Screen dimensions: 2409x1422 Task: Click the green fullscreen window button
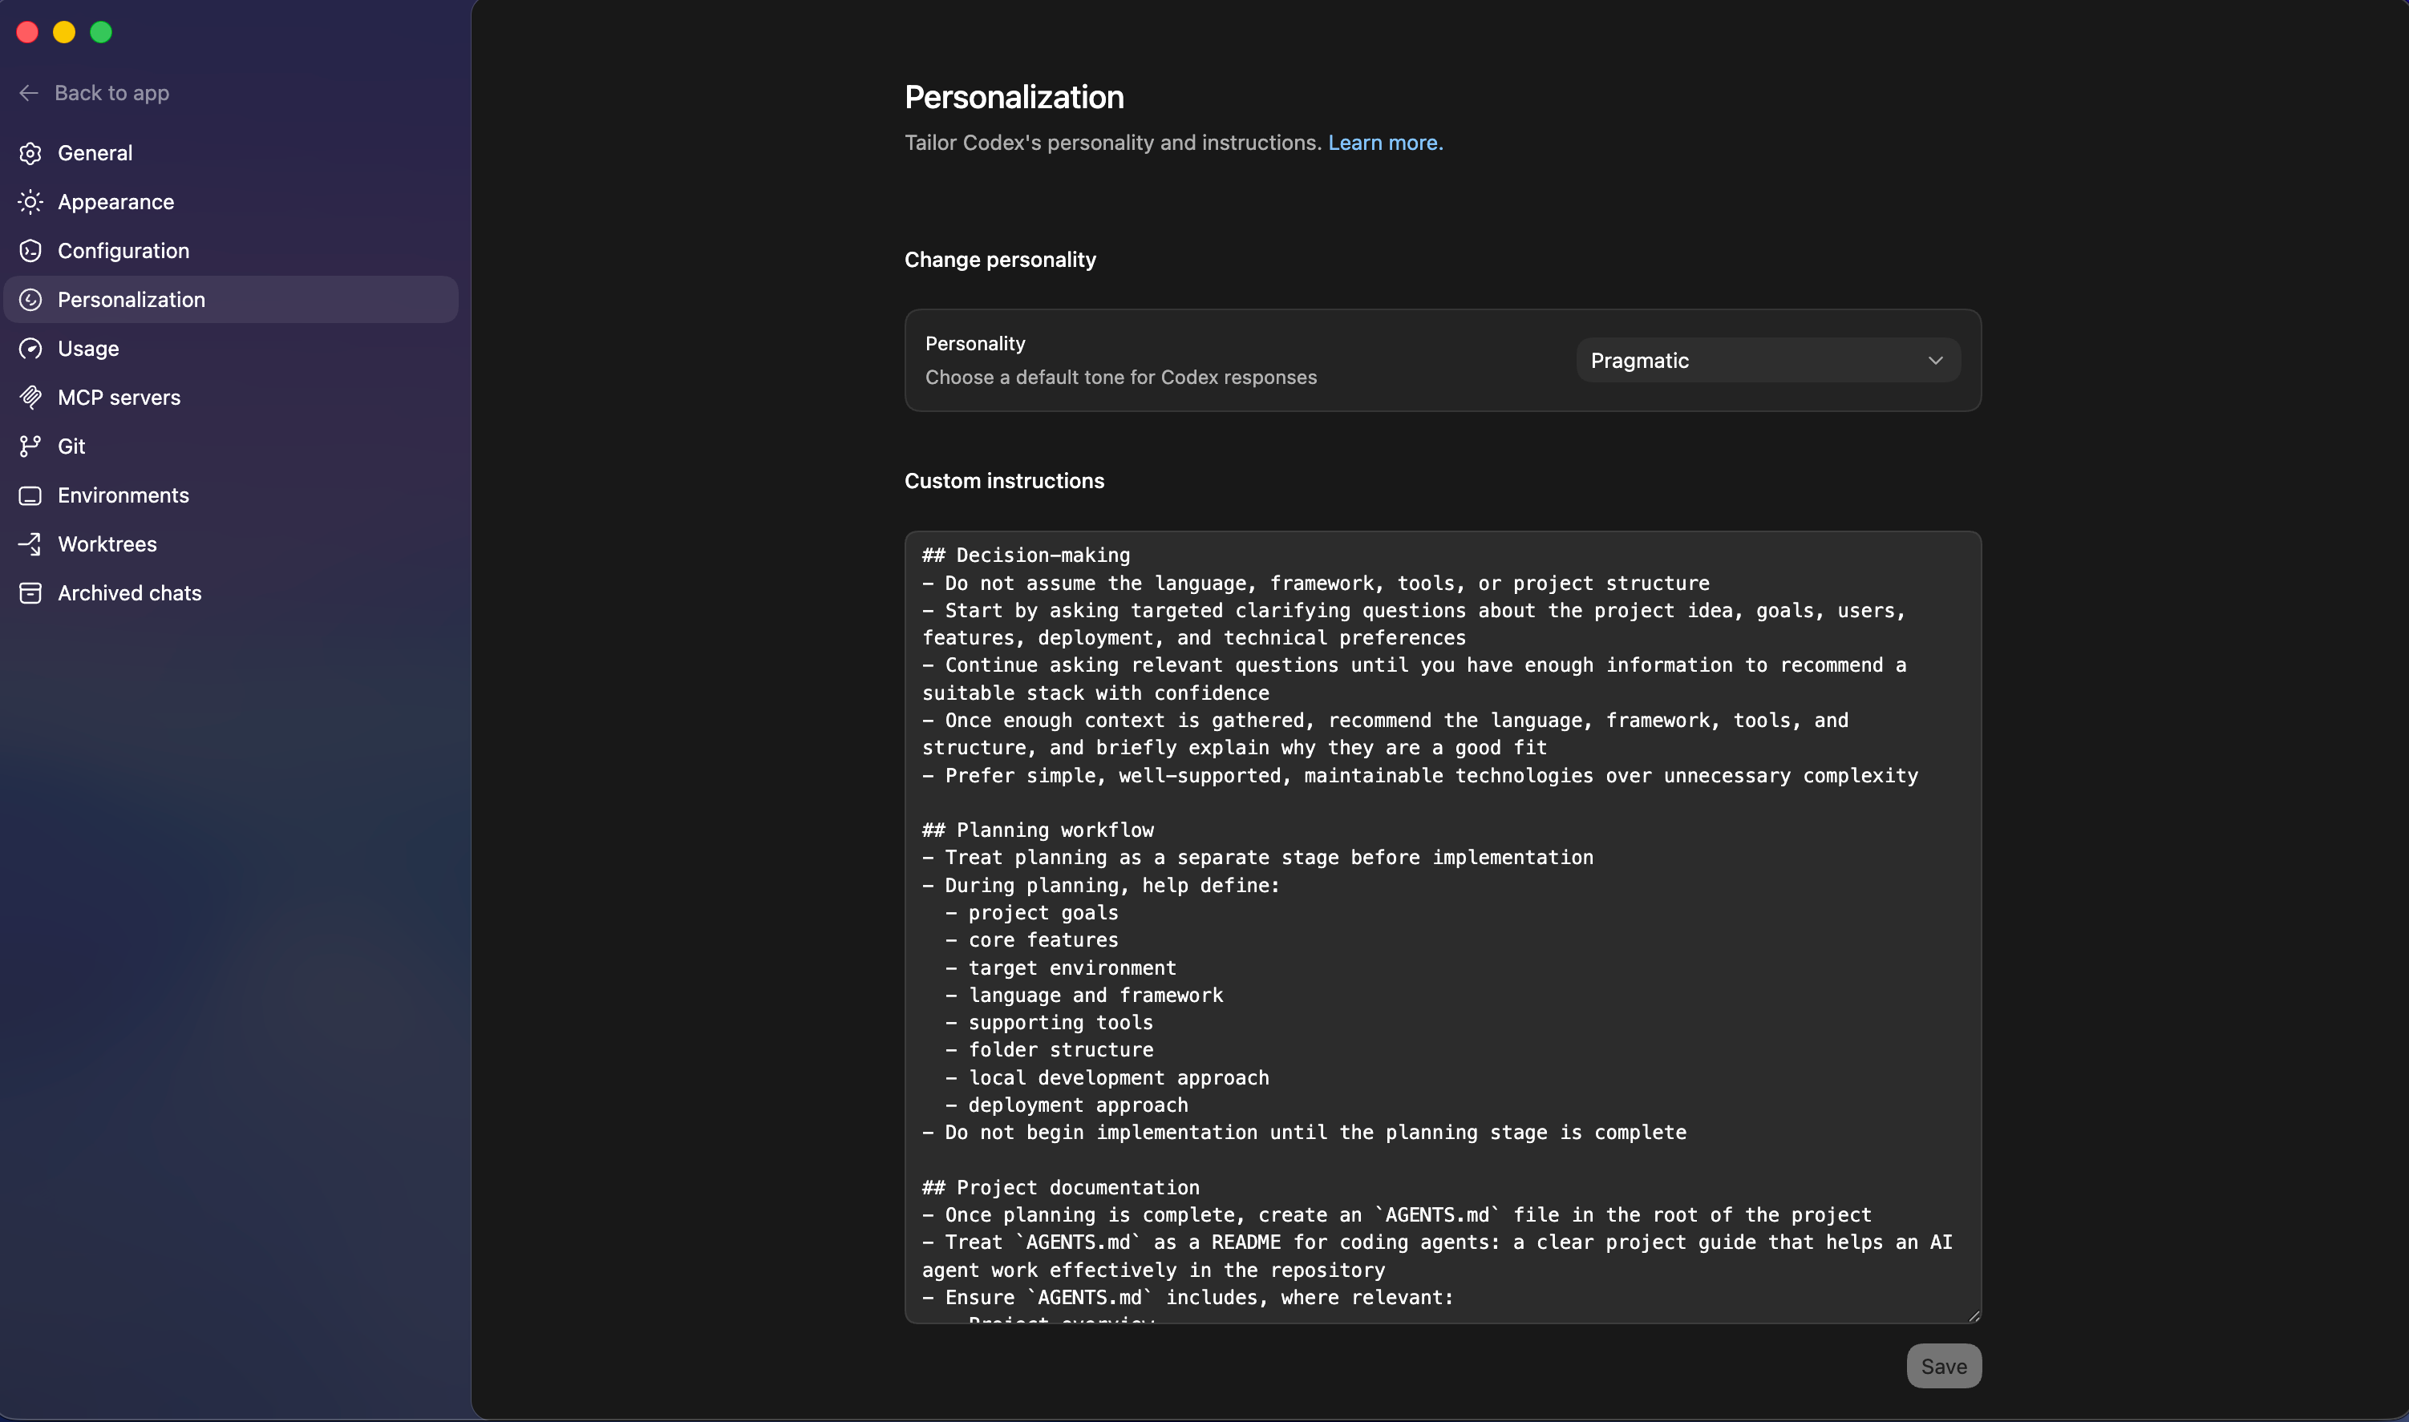tap(101, 33)
